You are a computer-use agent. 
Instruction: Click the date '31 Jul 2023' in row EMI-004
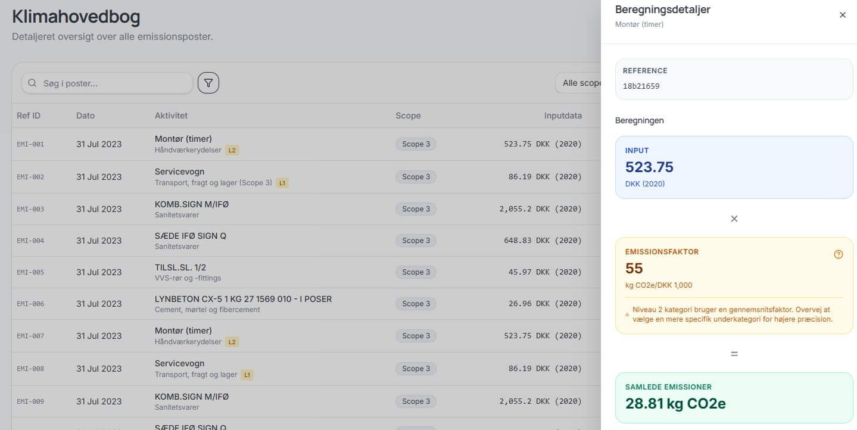99,241
